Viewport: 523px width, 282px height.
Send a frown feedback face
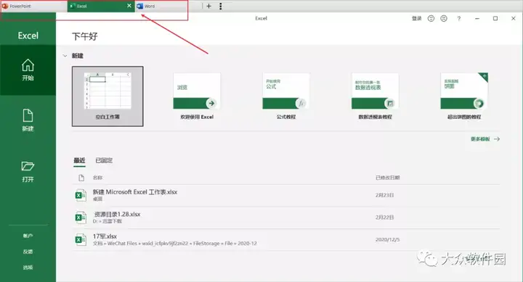(x=444, y=18)
